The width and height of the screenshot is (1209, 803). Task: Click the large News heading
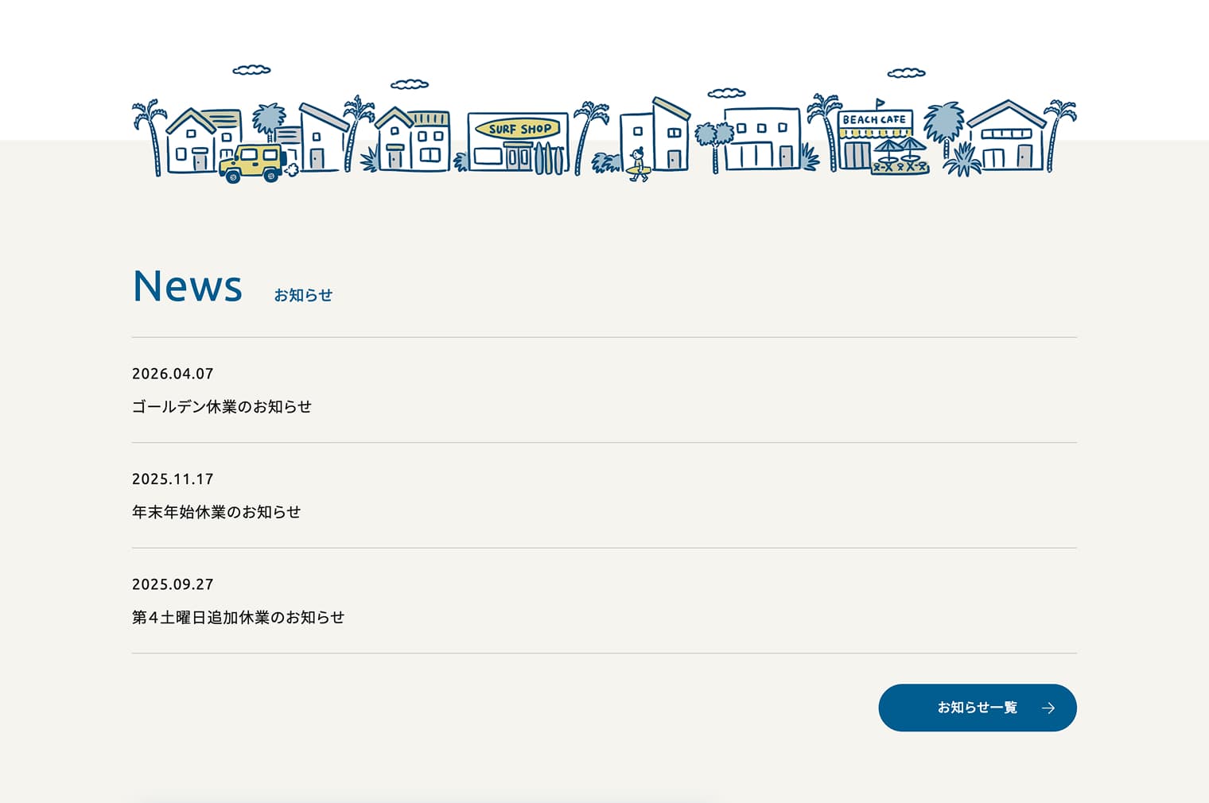pyautogui.click(x=188, y=286)
